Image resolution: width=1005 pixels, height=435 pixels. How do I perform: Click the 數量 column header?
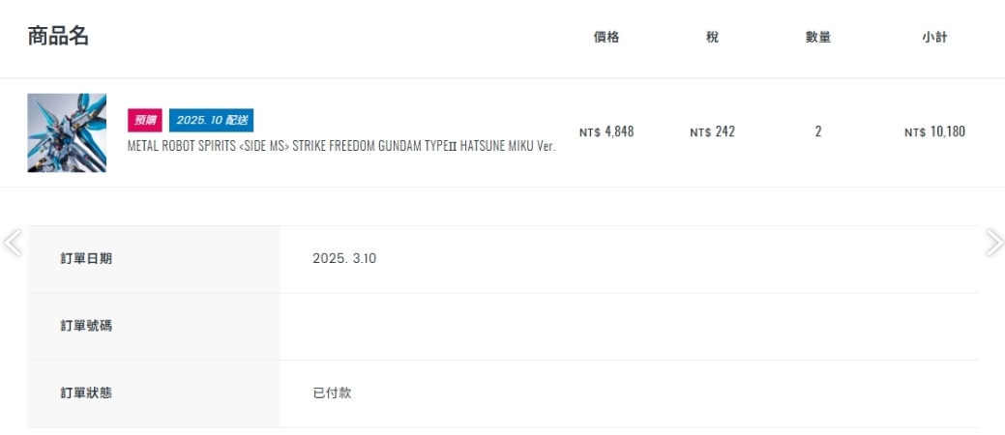click(x=818, y=38)
